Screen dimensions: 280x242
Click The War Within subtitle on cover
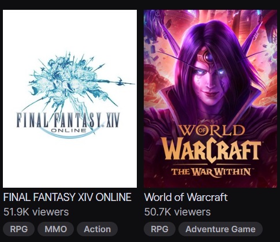pyautogui.click(x=211, y=172)
